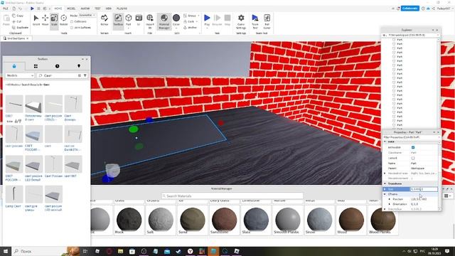Activate the Scale tool
Screen dimensions: 455x256
click(54, 21)
